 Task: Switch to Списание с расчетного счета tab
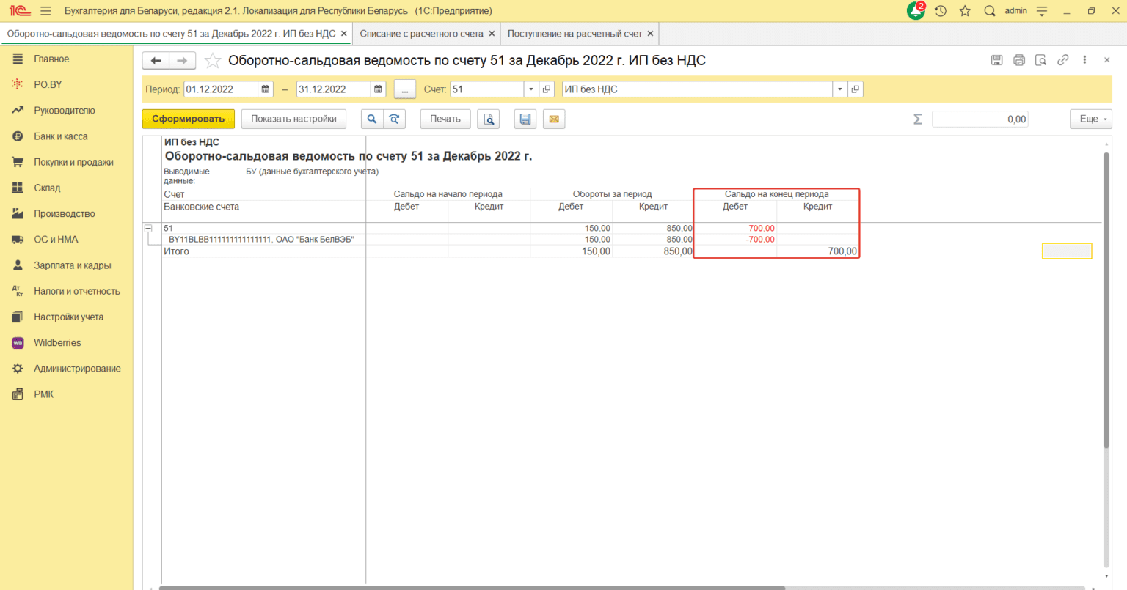click(421, 34)
